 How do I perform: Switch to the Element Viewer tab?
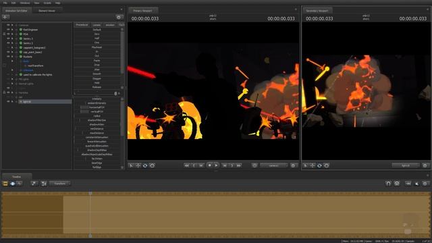[47, 11]
